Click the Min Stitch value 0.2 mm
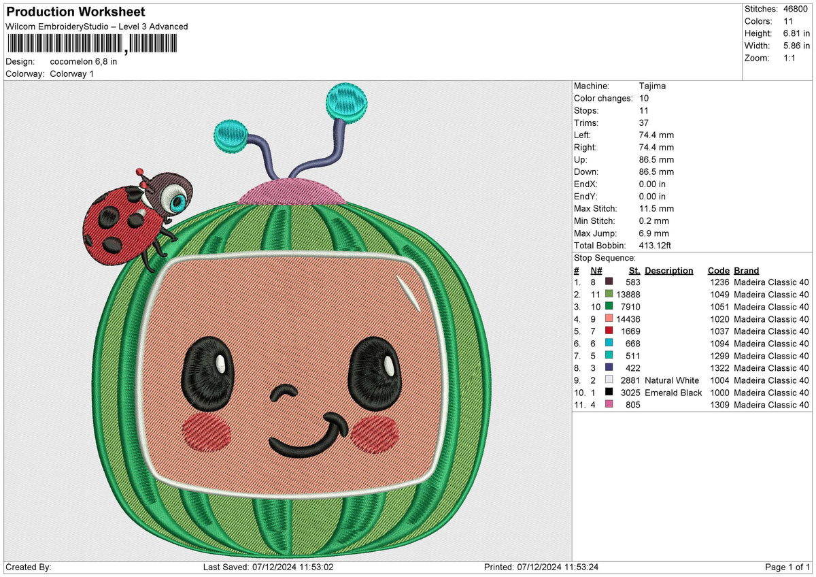The height and width of the screenshot is (577, 816). [x=654, y=220]
